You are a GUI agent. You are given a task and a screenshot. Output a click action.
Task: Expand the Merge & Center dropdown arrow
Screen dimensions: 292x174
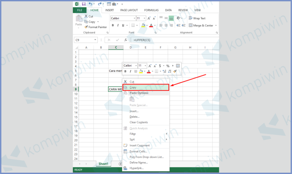click(x=216, y=25)
